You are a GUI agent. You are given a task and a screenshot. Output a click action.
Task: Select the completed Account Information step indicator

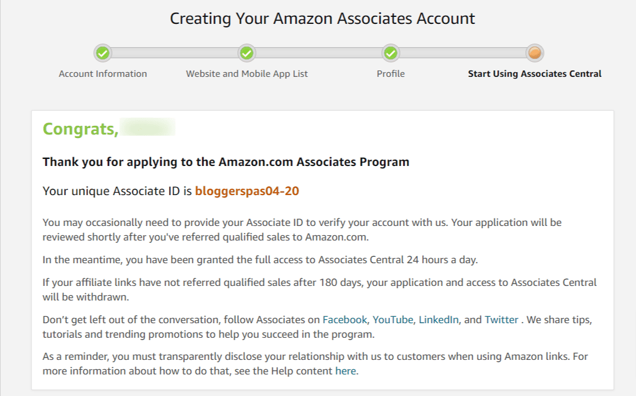(x=103, y=52)
